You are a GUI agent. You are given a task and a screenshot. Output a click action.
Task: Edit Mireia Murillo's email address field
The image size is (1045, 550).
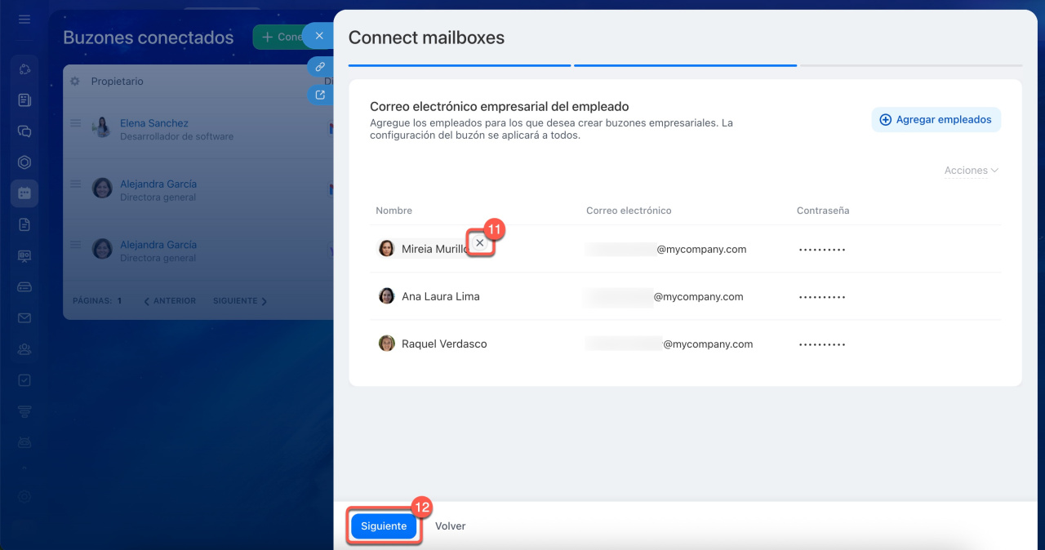(620, 250)
